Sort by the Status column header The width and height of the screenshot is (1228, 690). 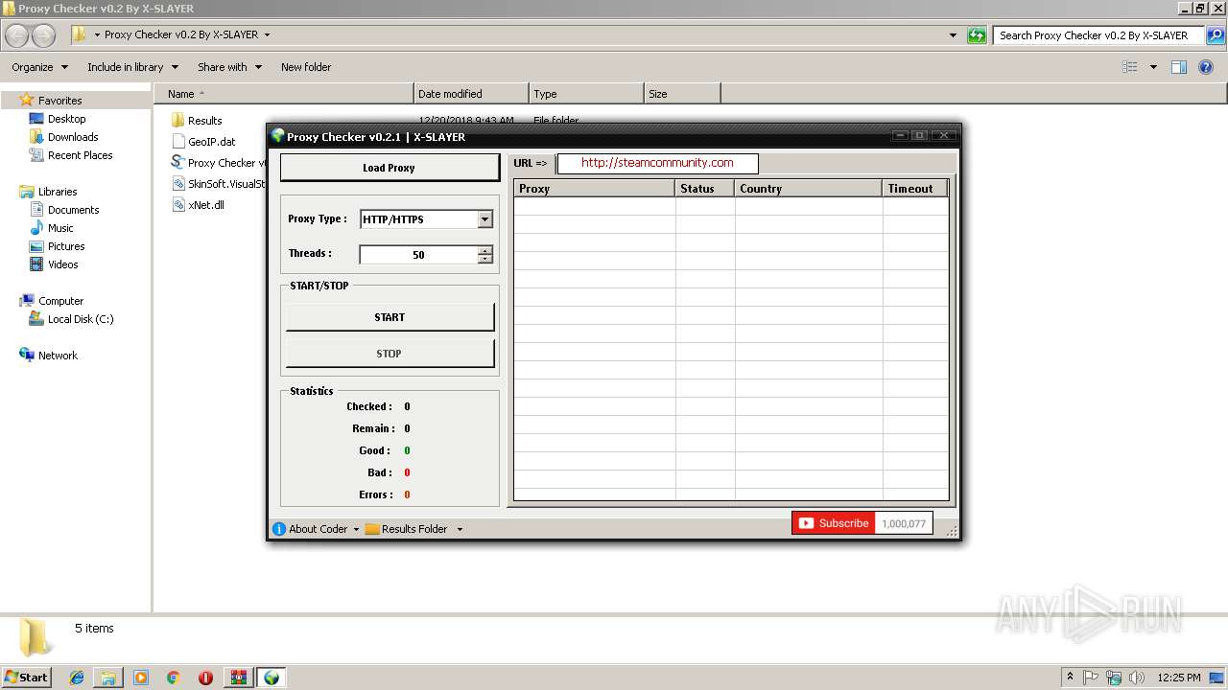[705, 189]
